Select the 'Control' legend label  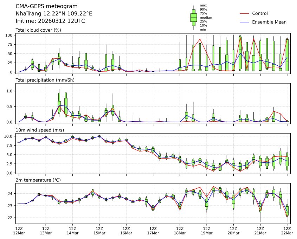(260, 13)
